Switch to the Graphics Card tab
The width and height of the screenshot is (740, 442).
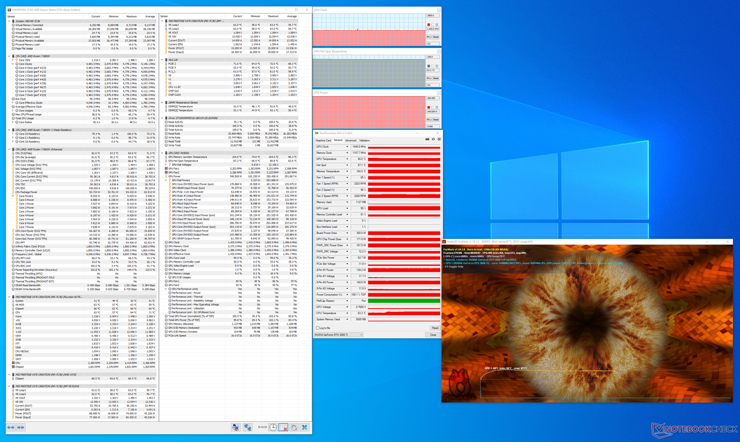[323, 141]
